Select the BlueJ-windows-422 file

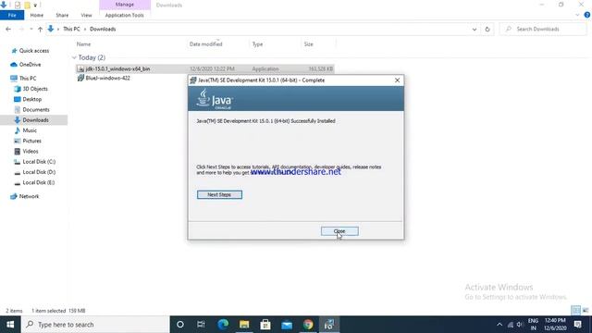pyautogui.click(x=107, y=78)
